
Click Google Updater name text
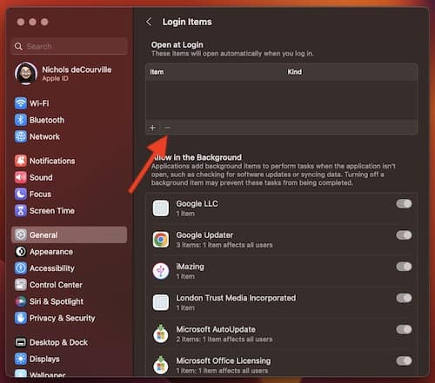[x=204, y=235]
